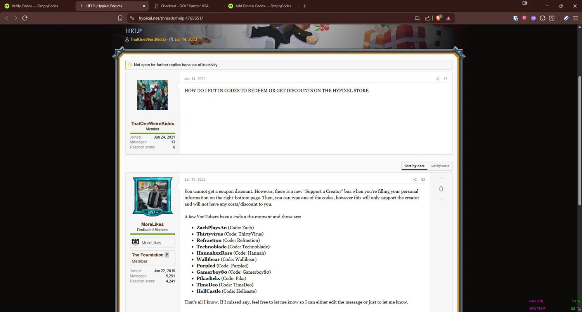The image size is (582, 312).
Task: Click the 'Thirtyvirus' list entry
Action: tap(230, 234)
